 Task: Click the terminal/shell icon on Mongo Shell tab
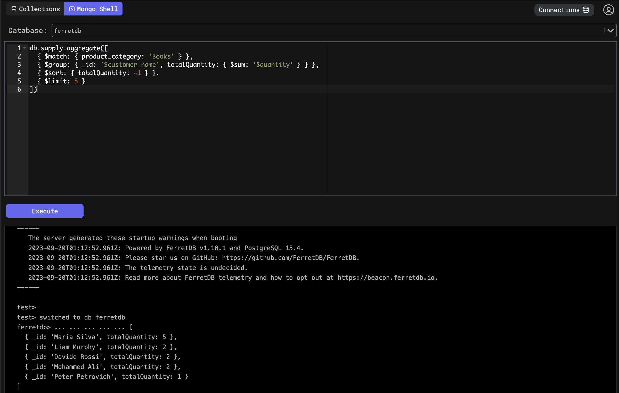pyautogui.click(x=72, y=9)
